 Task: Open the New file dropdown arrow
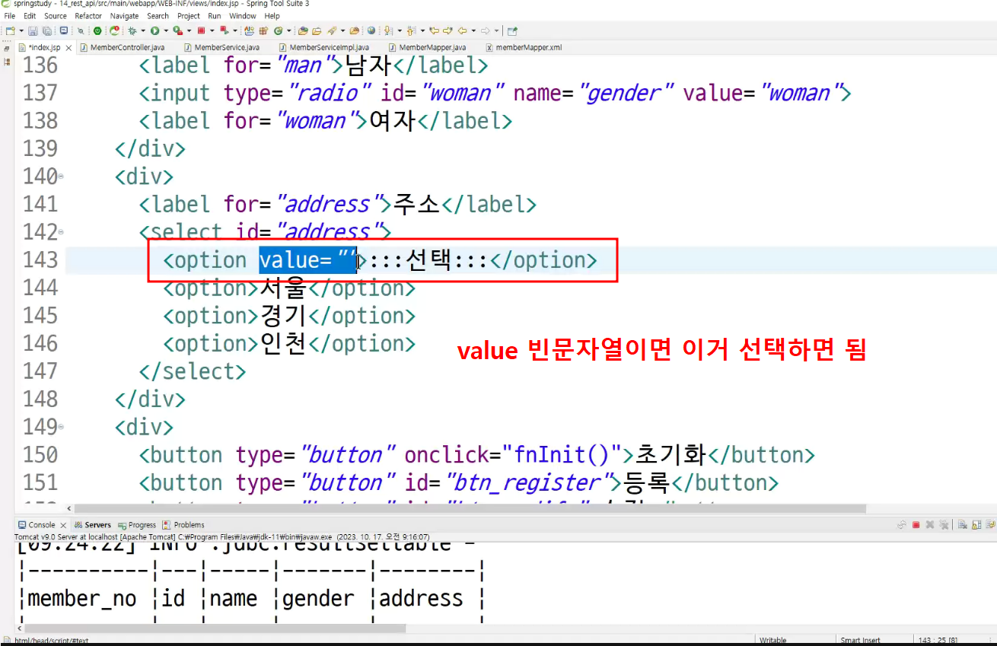point(21,31)
